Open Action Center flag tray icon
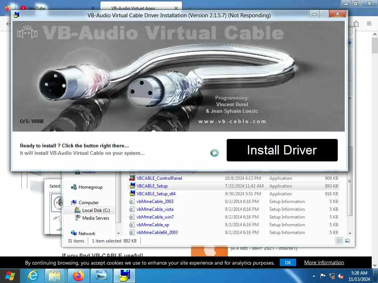 pos(323,276)
